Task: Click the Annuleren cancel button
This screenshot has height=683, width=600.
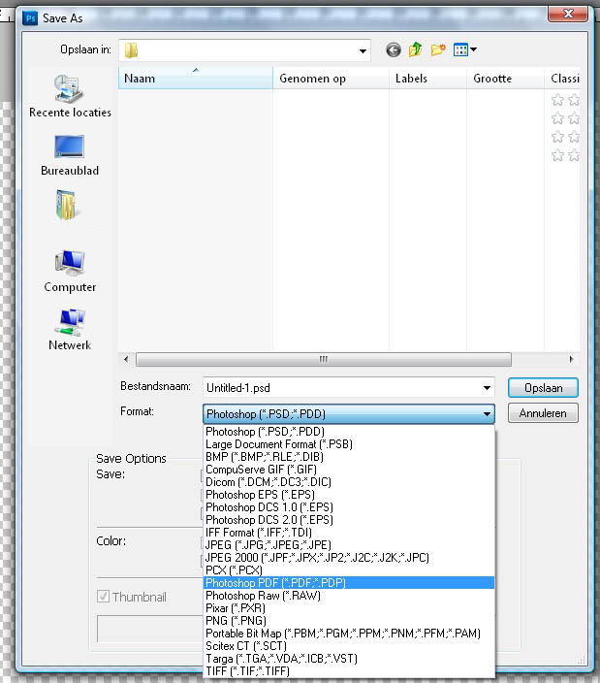Action: (x=543, y=413)
